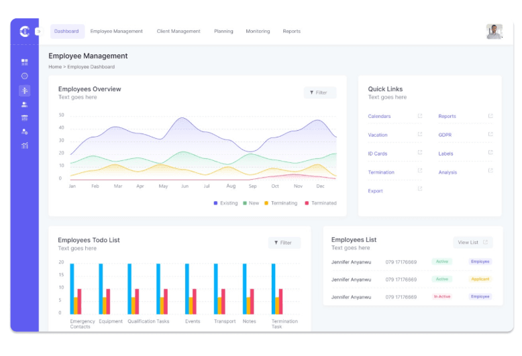Click the app logo in the sidebar
Screen dimensions: 522x356
pos(24,32)
